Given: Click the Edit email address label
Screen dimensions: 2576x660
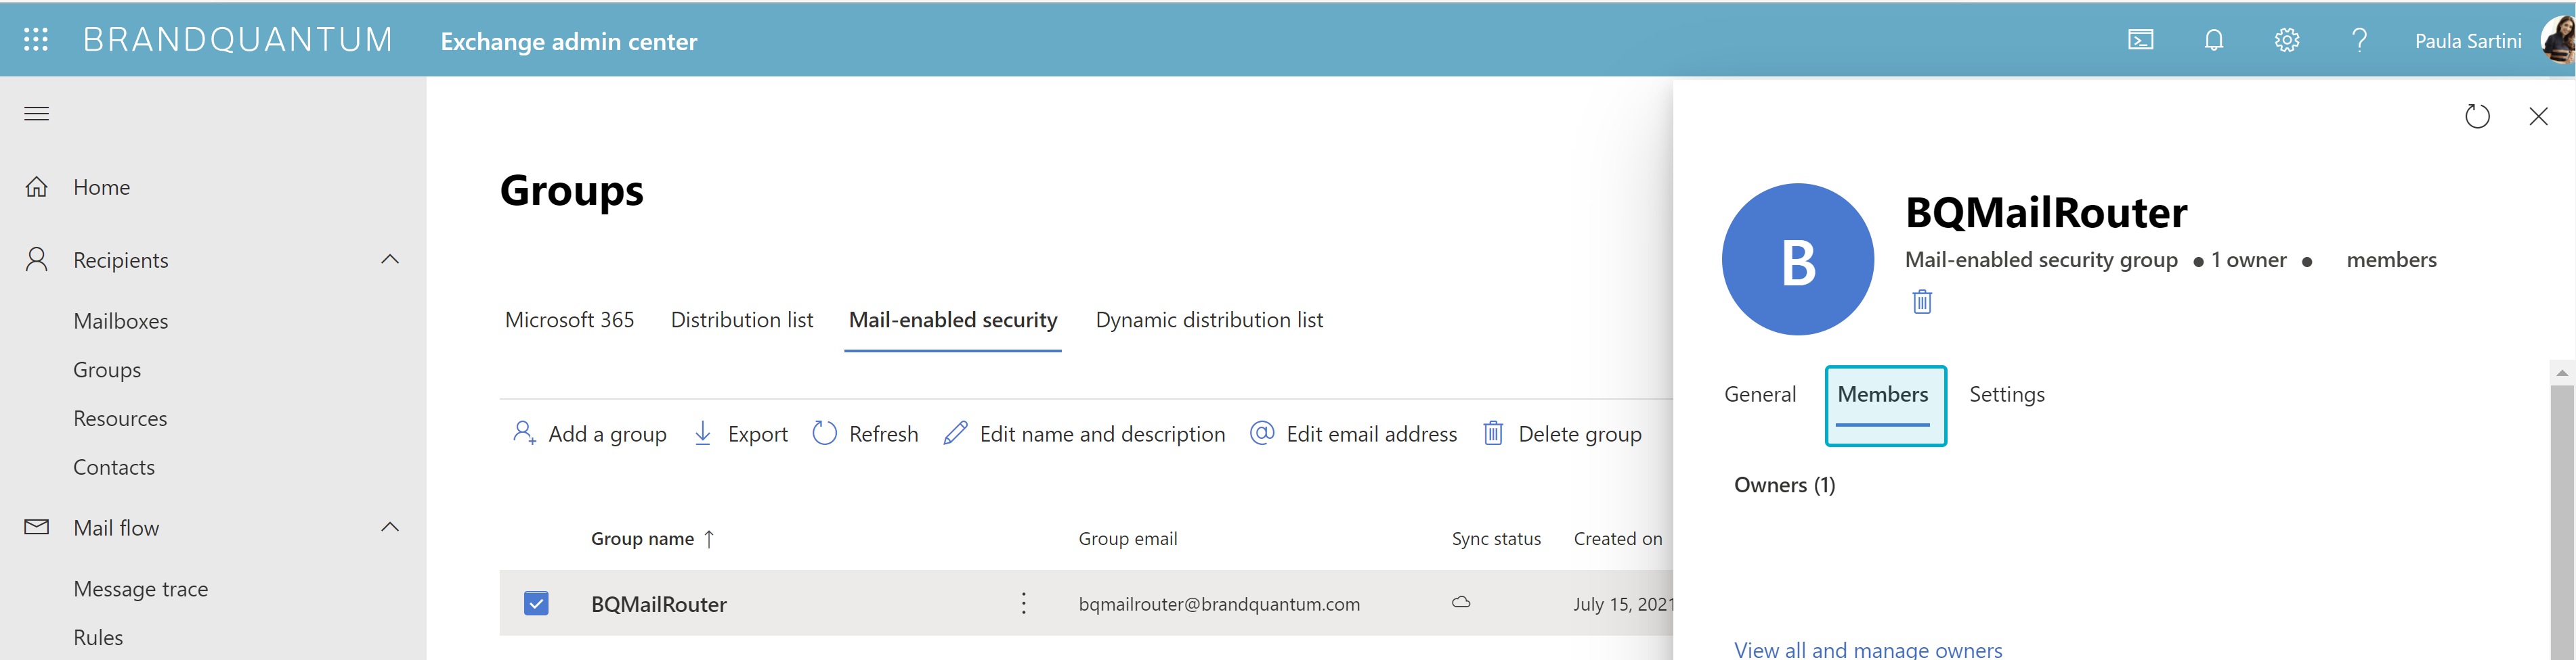Looking at the screenshot, I should coord(1371,433).
